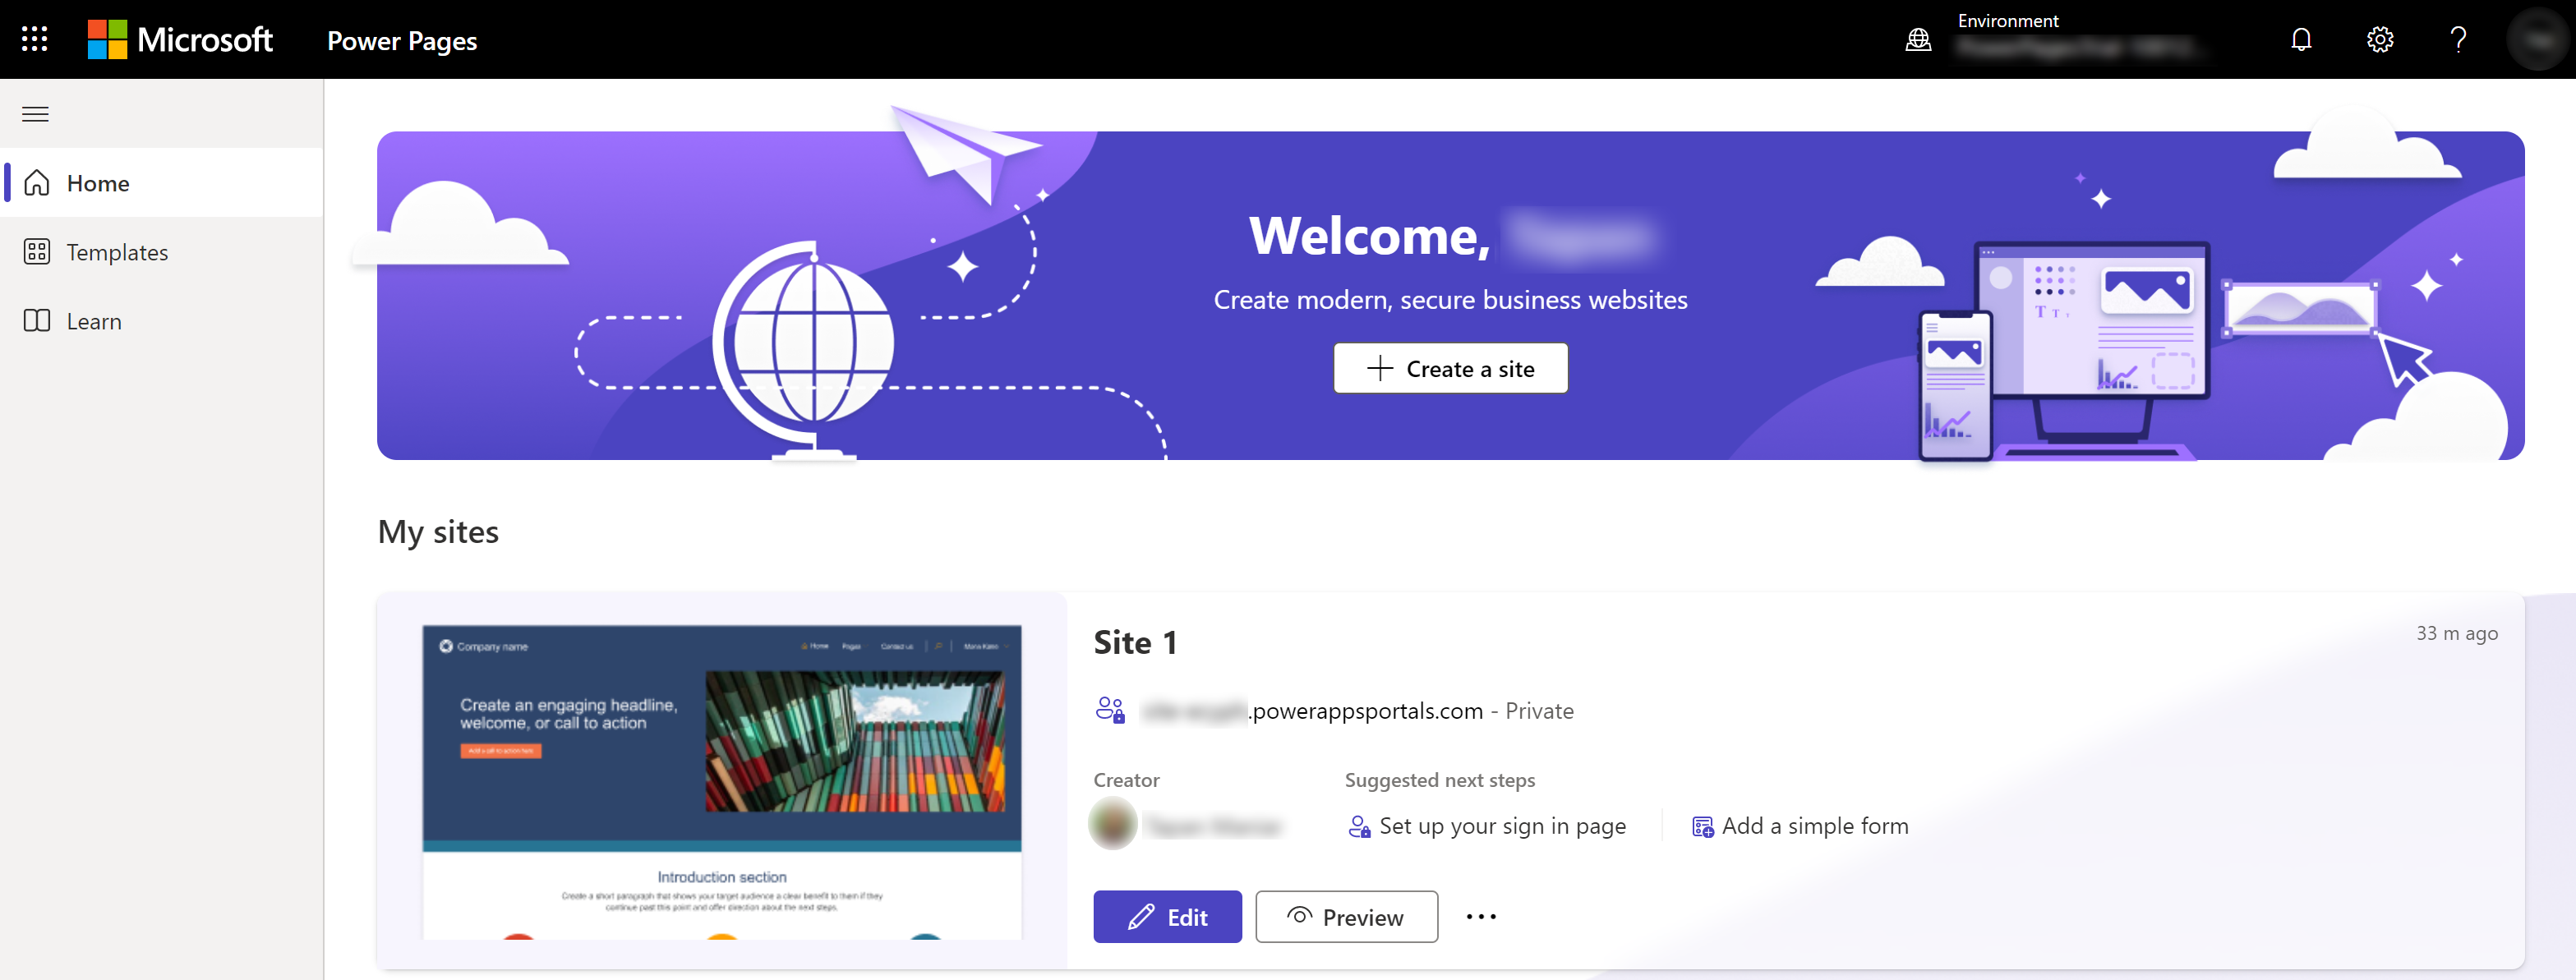Click the Learn section icon
Viewport: 2576px width, 980px height.
pos(36,320)
